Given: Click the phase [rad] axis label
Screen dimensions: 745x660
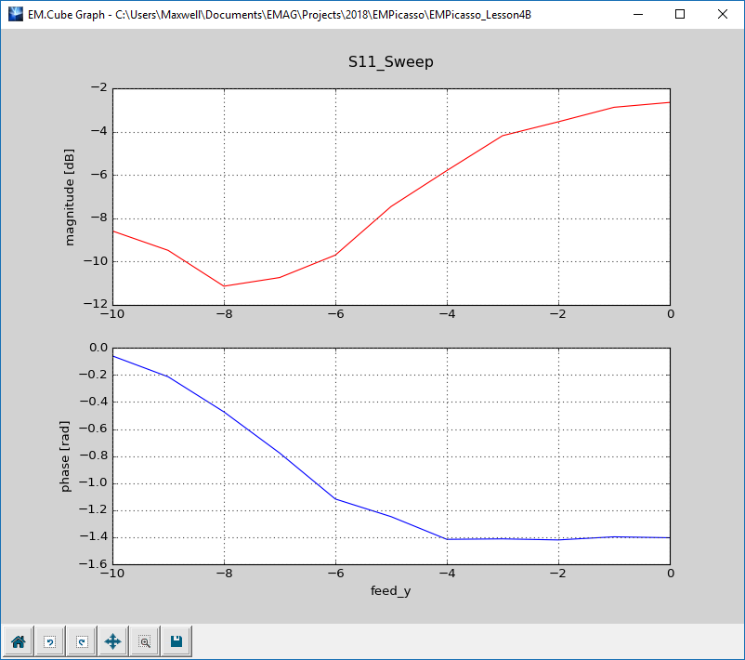Looking at the screenshot, I should click(x=65, y=456).
